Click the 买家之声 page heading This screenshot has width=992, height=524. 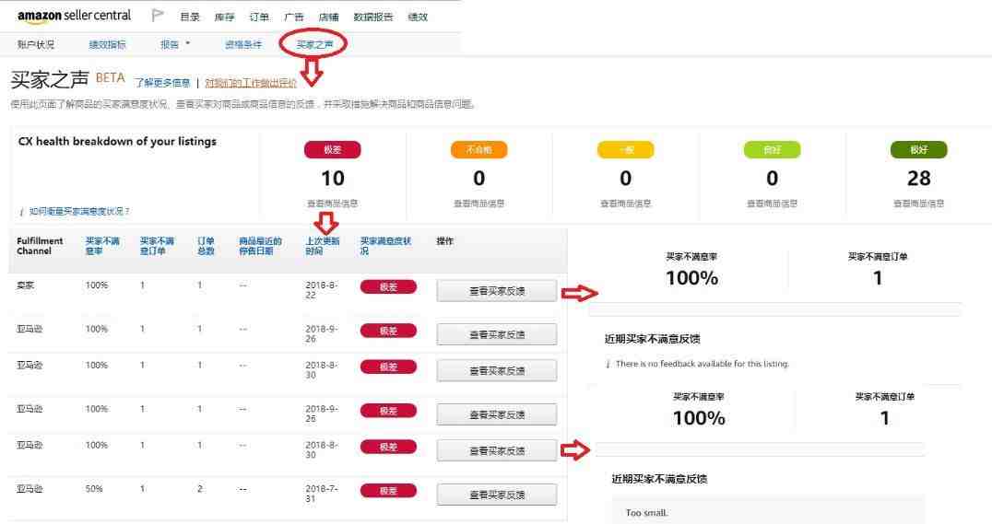click(x=50, y=79)
